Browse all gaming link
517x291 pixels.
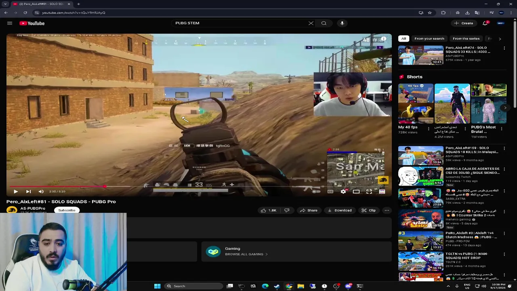pos(246,254)
